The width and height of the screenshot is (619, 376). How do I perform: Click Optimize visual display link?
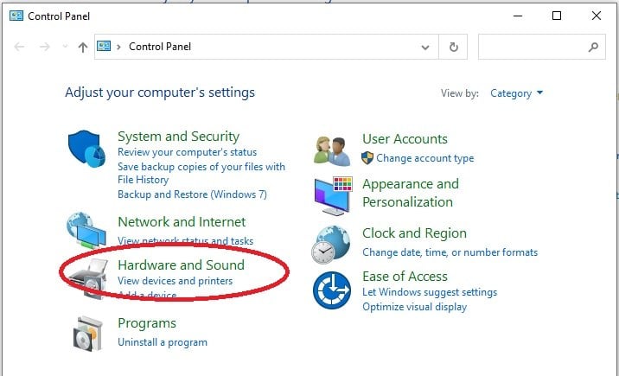[414, 307]
